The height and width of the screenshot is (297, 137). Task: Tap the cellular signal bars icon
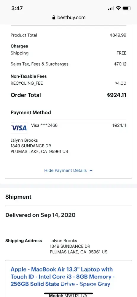point(111,8)
